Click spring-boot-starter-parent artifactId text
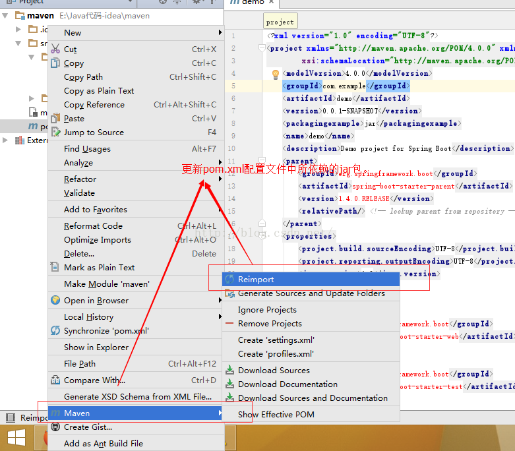The width and height of the screenshot is (515, 451). tap(404, 186)
